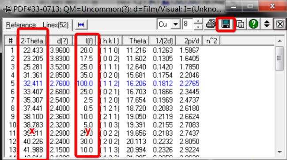Click the d-spacing value 3.9600
This screenshot has height=160, width=287.
tap(60, 50)
